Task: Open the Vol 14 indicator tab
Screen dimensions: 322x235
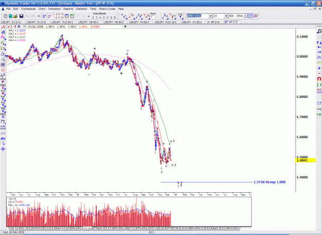Action: click(87, 228)
